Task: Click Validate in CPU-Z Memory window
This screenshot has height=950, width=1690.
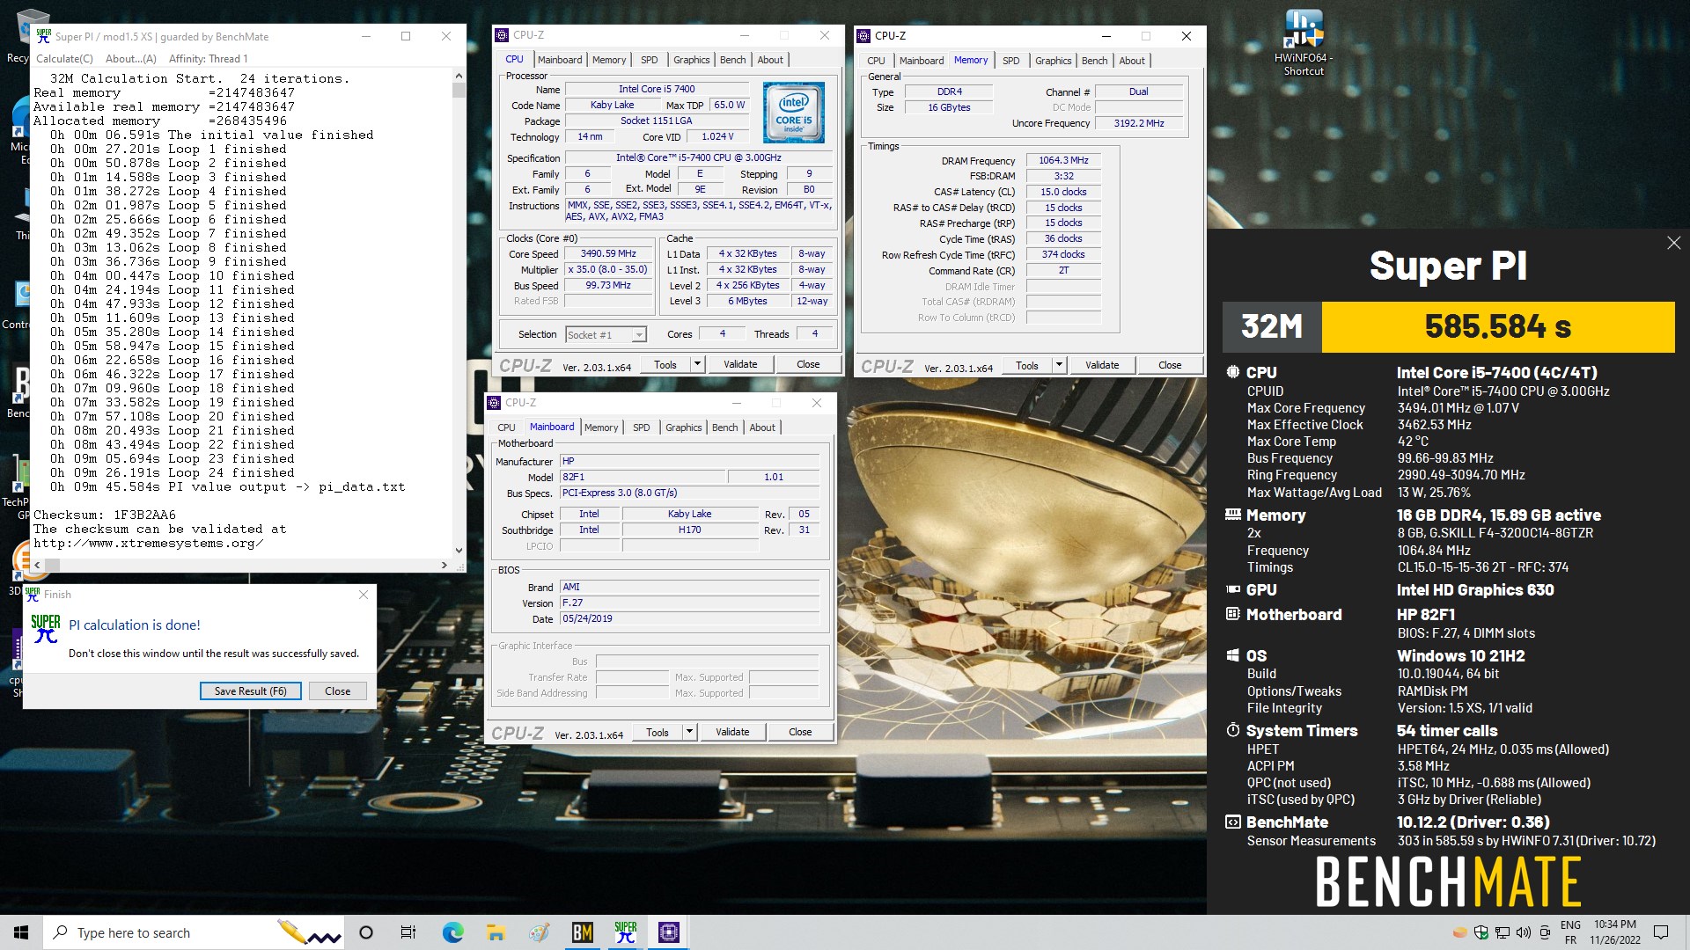Action: (1102, 365)
